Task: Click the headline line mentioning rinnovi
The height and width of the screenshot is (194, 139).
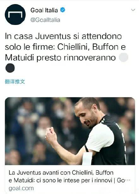Action: (69, 180)
